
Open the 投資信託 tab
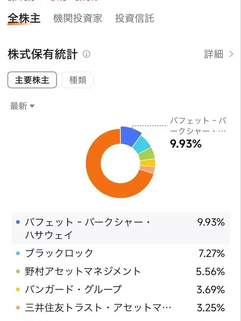point(134,18)
